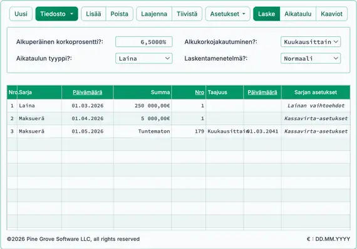Open Kassavirta-asetukset in row 2
This screenshot has height=249, width=357.
point(316,118)
